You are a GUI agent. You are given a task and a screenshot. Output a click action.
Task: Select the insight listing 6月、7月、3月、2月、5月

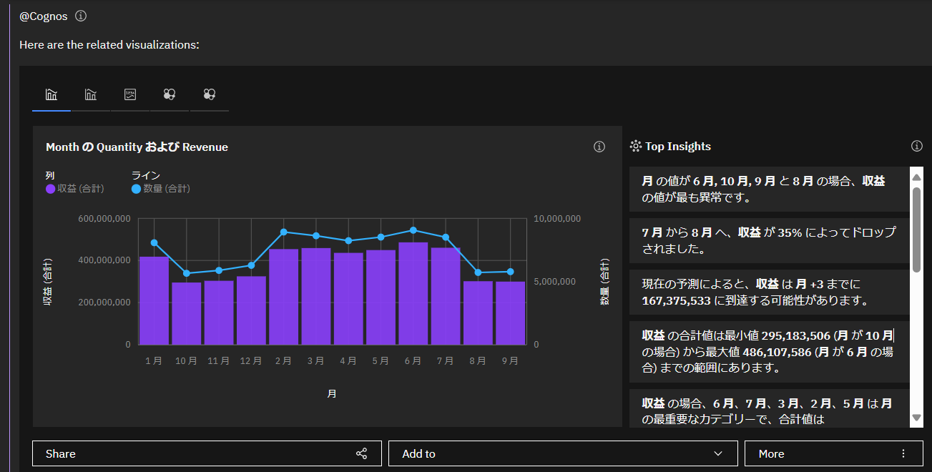(769, 408)
